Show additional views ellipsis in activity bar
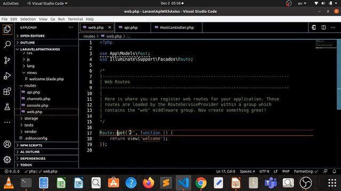 (7, 123)
